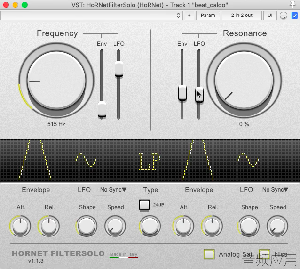Open the resonance LFO No Sync dropdown
Viewport: 300px width, 269px height.
(x=275, y=190)
